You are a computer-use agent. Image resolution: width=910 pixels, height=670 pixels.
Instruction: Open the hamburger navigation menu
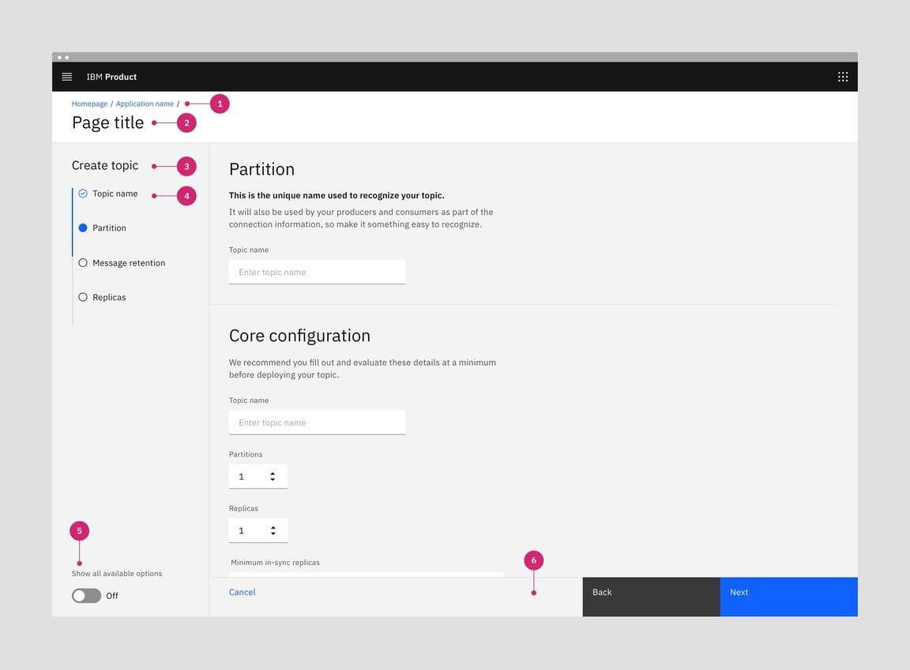coord(67,77)
